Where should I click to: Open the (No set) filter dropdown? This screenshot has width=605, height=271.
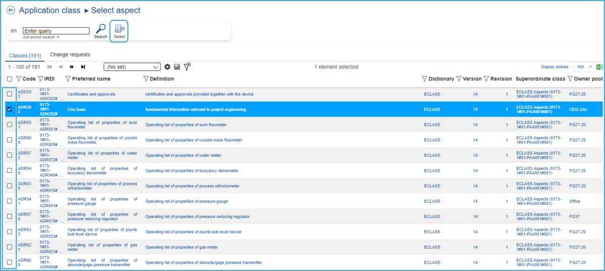click(x=132, y=67)
